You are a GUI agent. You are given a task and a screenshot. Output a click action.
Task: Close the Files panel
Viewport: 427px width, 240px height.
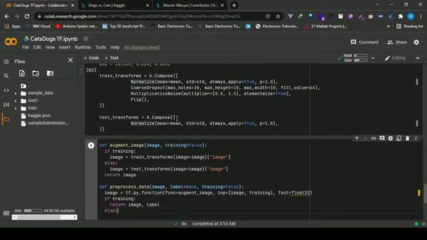[x=70, y=60]
